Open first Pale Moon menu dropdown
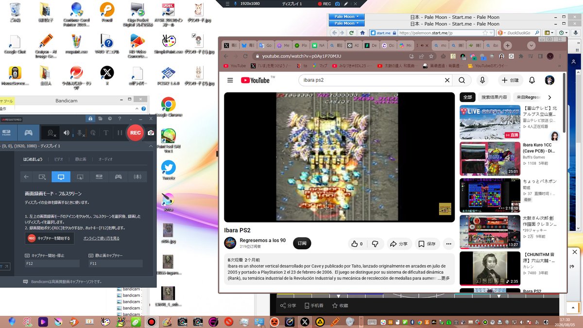The width and height of the screenshot is (583, 328). tap(346, 16)
